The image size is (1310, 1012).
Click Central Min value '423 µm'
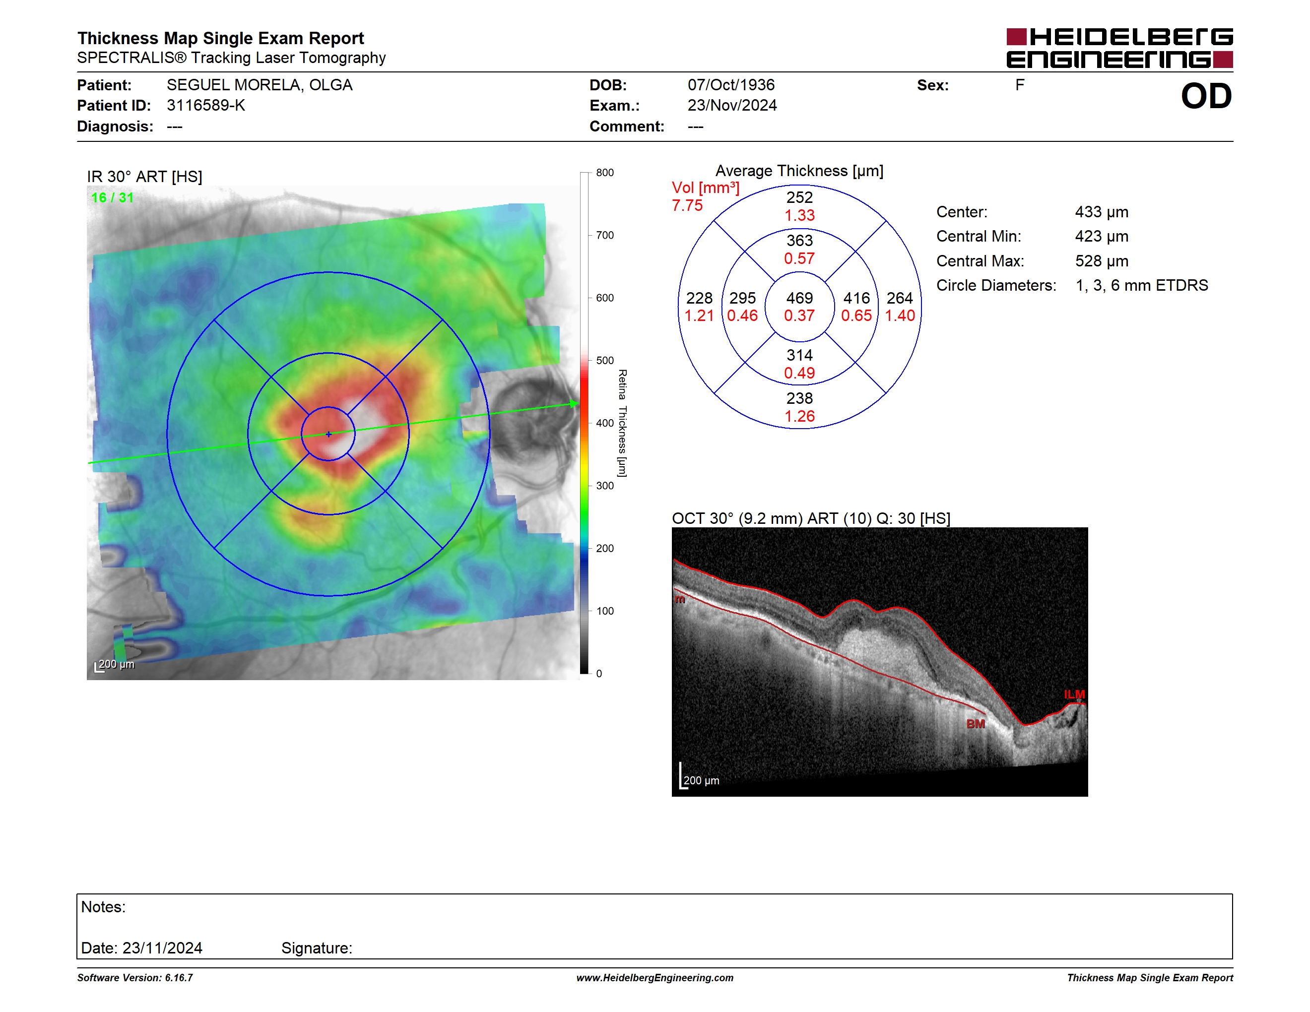click(x=1102, y=236)
